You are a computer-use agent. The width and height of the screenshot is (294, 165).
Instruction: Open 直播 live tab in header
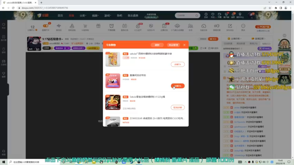(71, 15)
